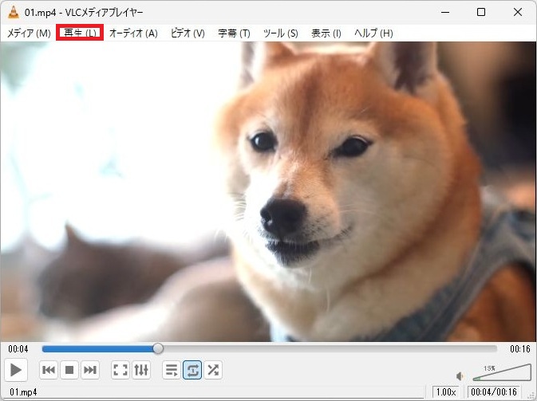Skip to previous media track
537x401 pixels.
(49, 370)
